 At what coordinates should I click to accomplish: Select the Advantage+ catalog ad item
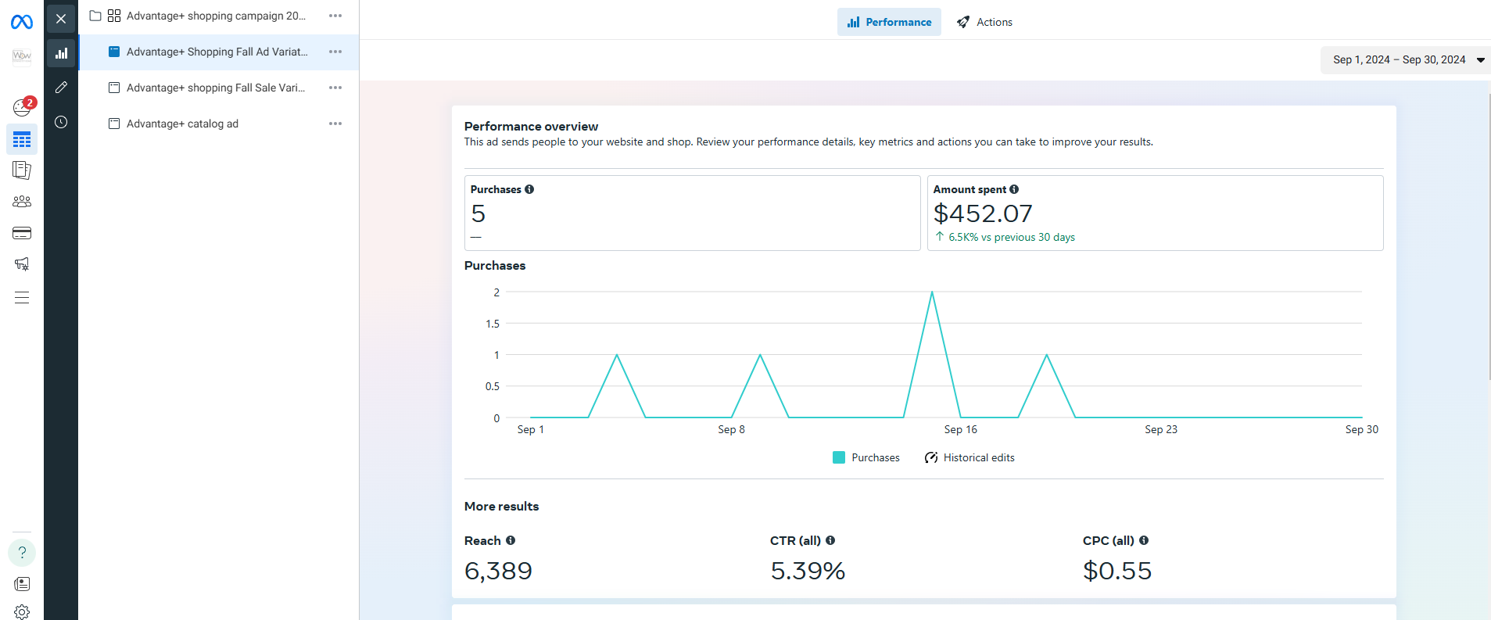point(182,124)
